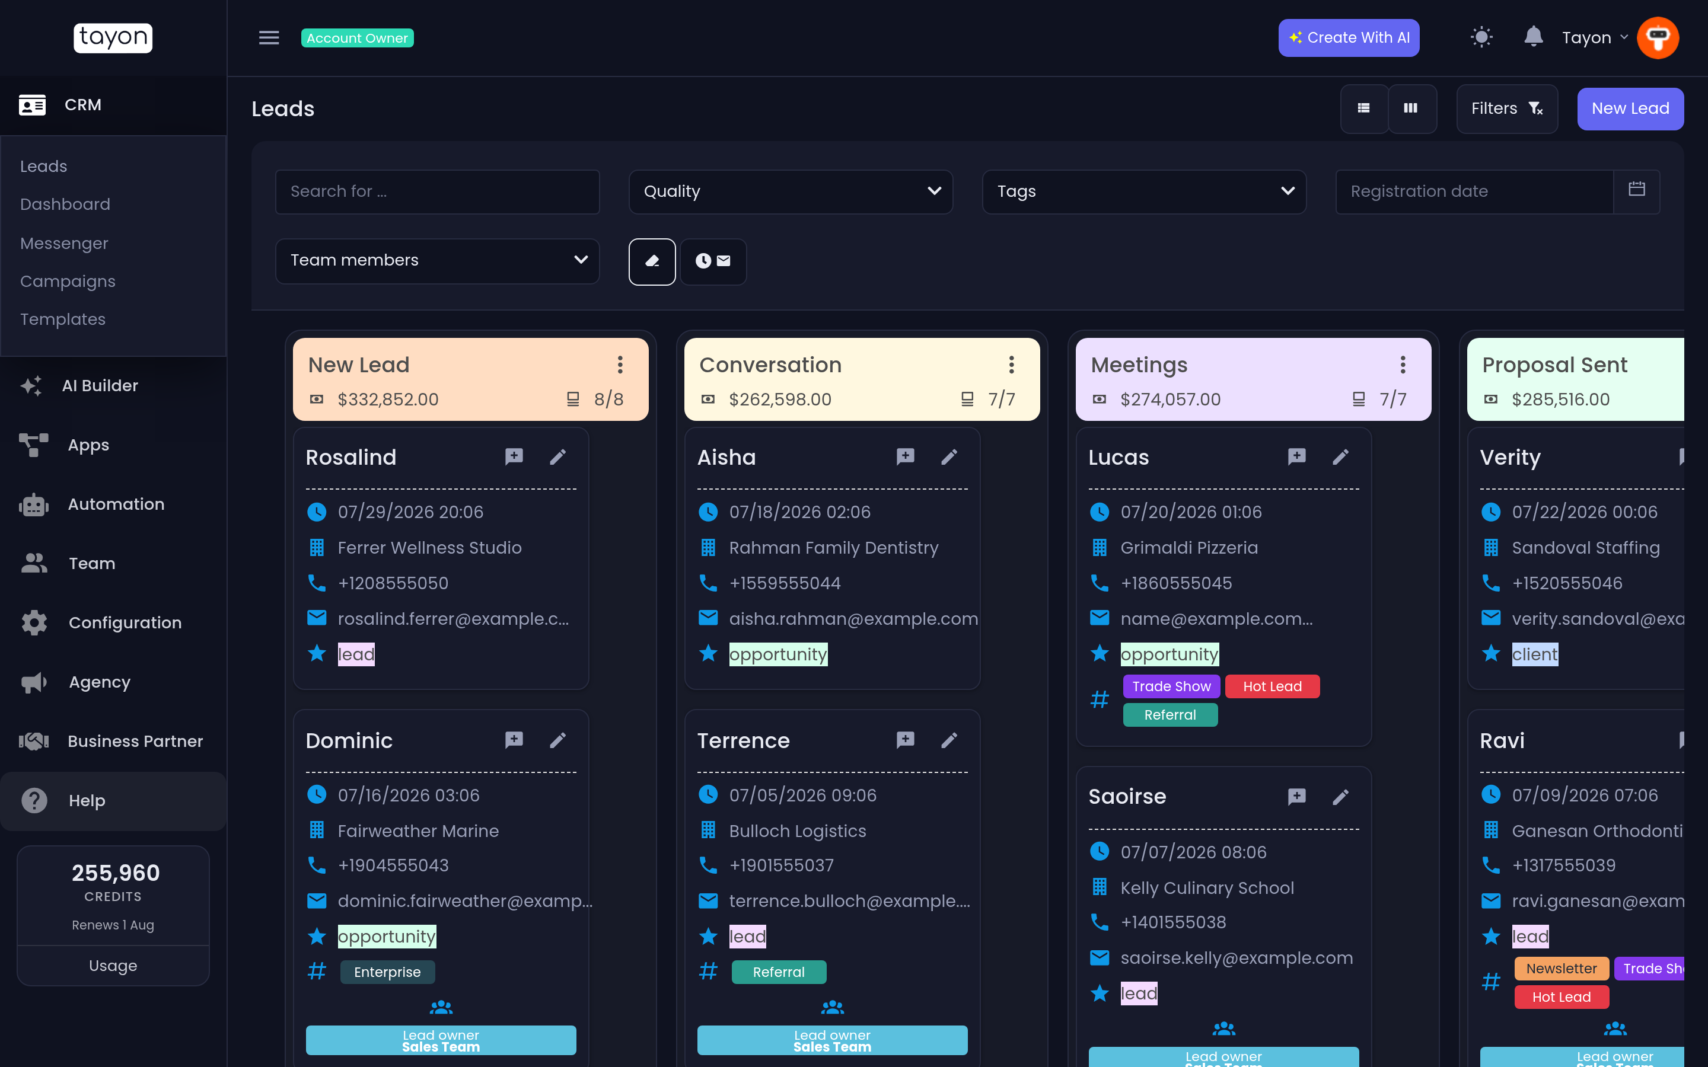Image resolution: width=1708 pixels, height=1067 pixels.
Task: Click the Account Owner badge
Action: (357, 38)
